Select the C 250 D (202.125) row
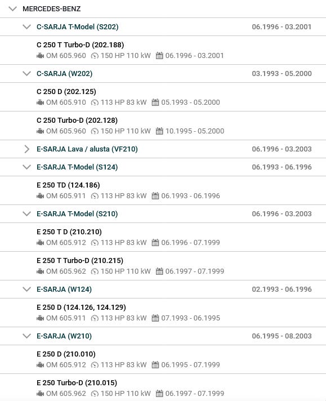 click(x=163, y=97)
